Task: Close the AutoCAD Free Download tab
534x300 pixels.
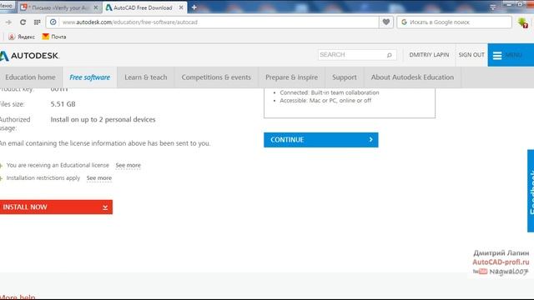Action: tap(181, 7)
